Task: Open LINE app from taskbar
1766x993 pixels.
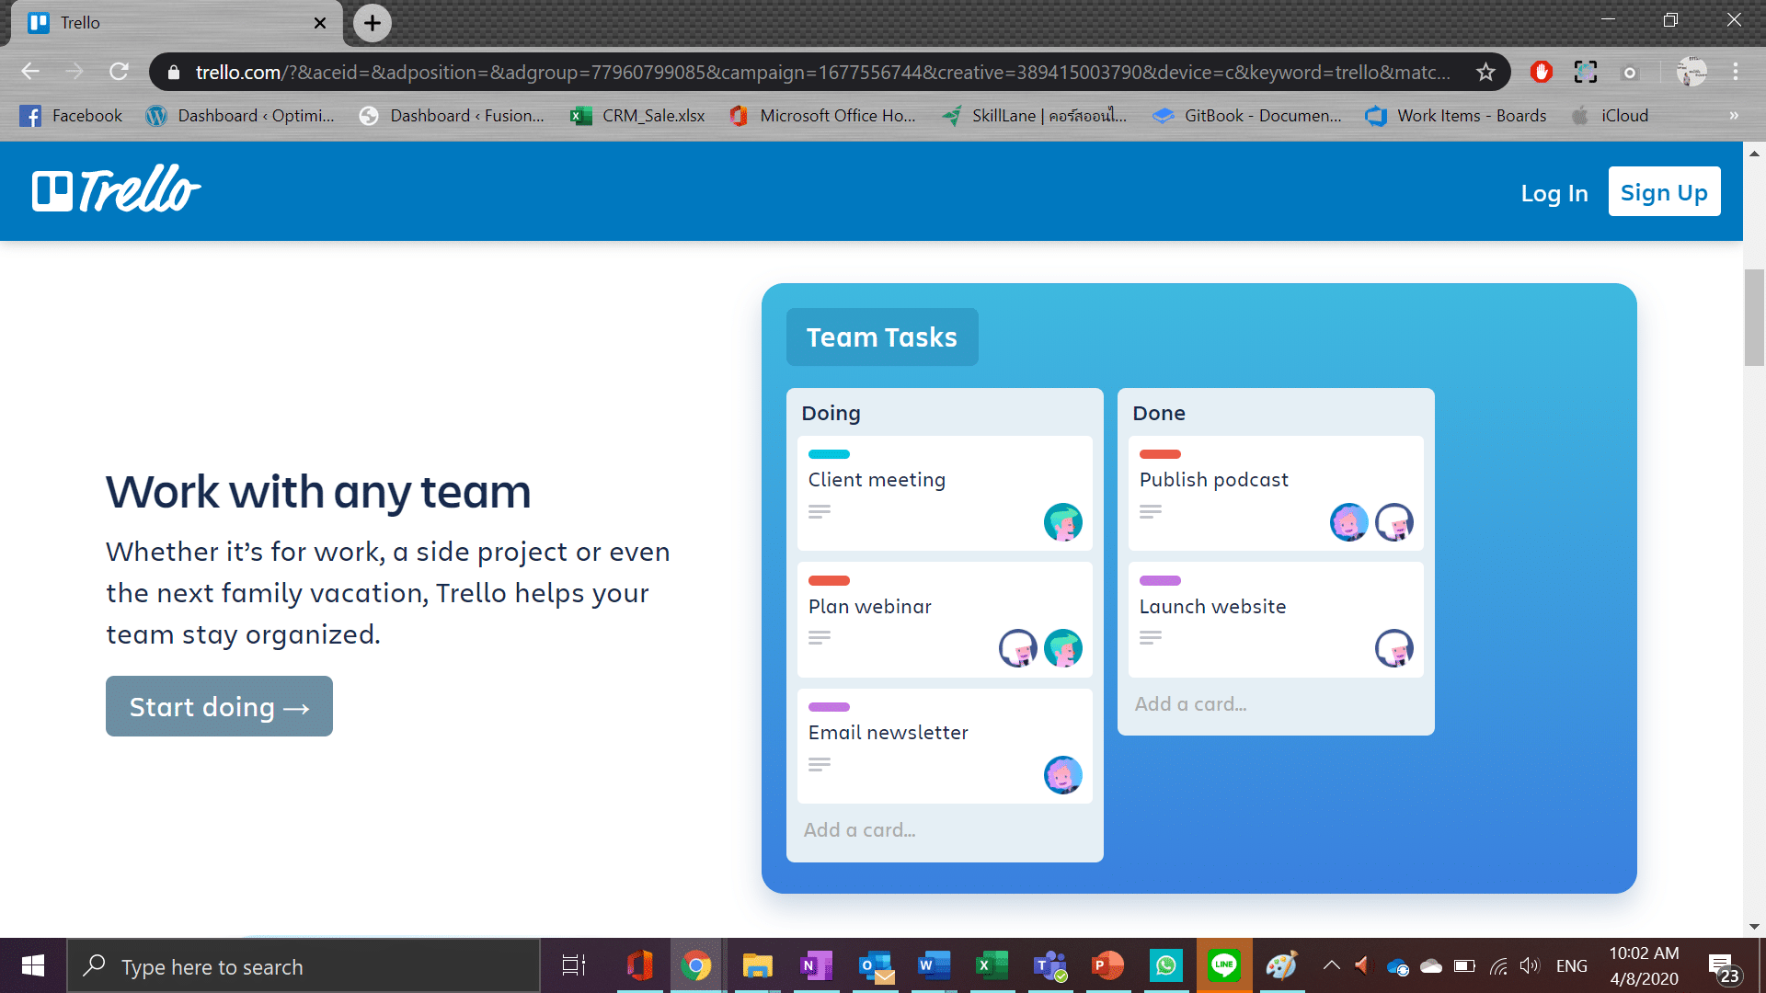Action: (1224, 965)
